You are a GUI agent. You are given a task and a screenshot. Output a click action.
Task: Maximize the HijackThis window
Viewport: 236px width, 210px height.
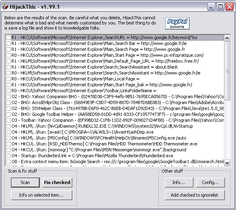pos(221,6)
